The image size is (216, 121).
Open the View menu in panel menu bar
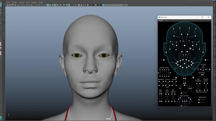pyautogui.click(x=8, y=3)
